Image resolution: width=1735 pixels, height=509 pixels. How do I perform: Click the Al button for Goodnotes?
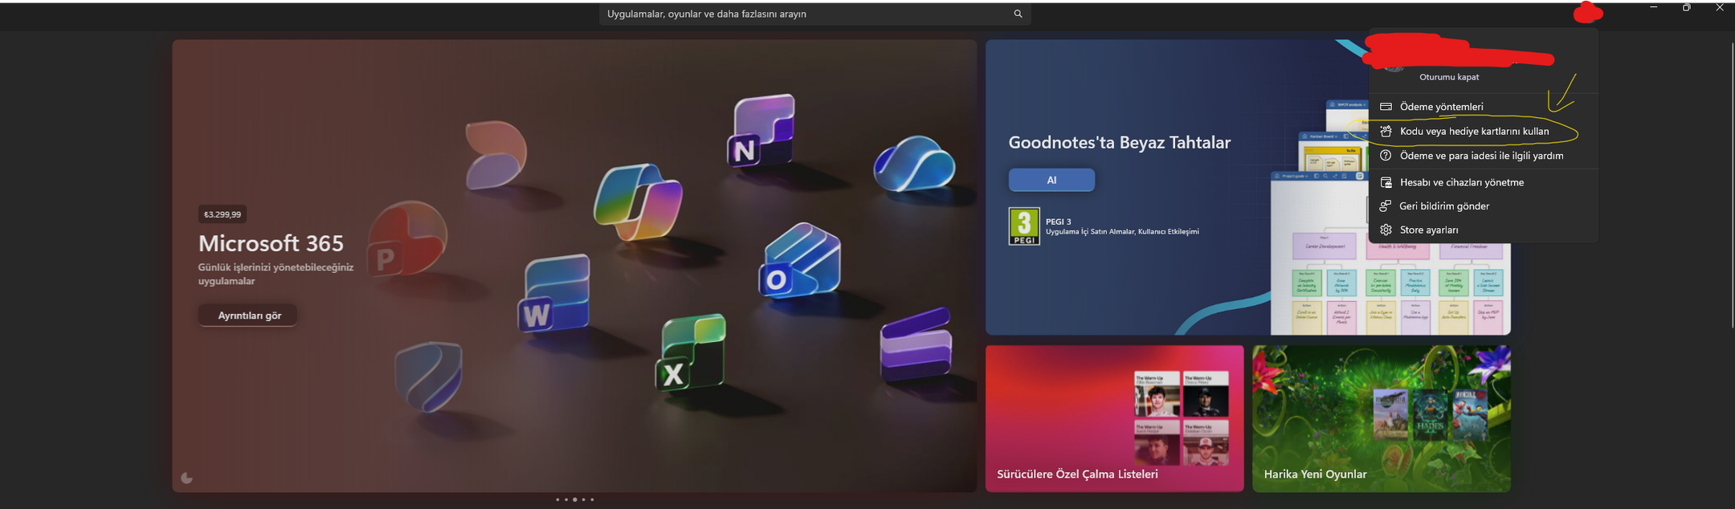click(1051, 180)
